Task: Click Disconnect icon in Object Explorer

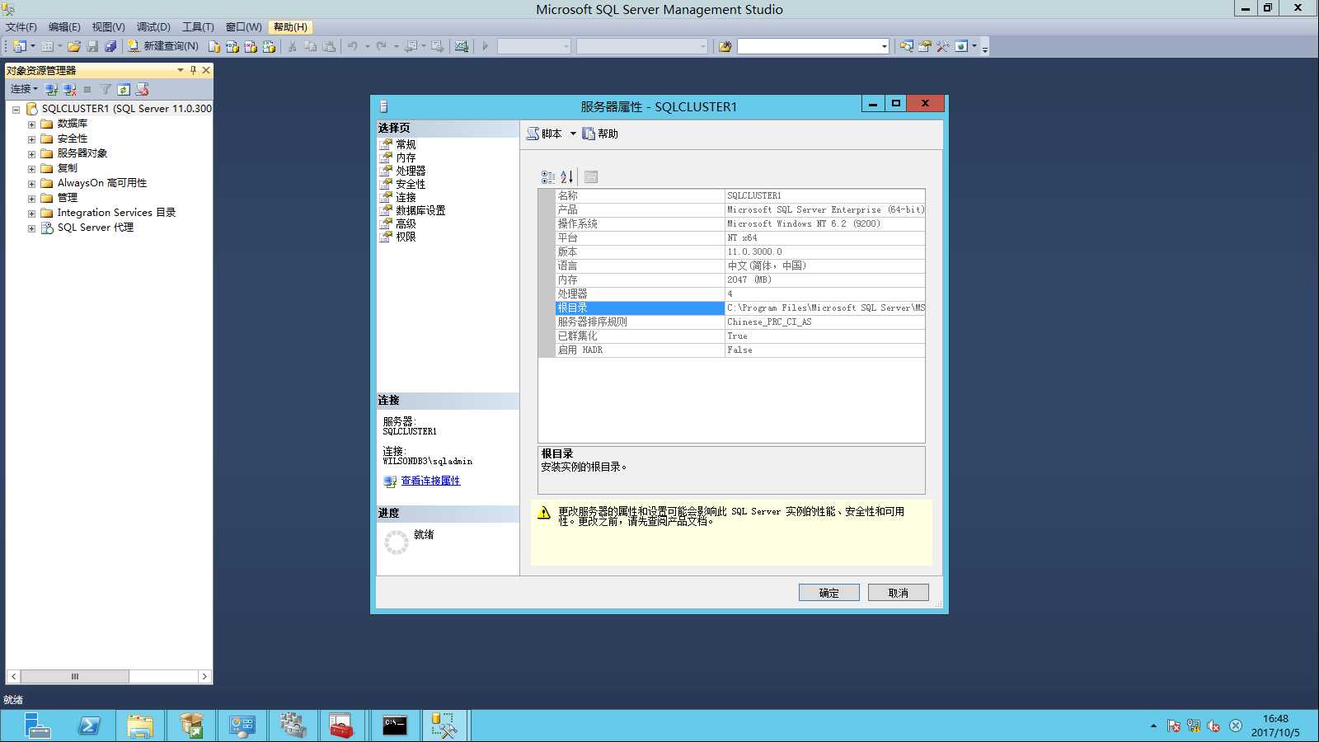Action: 69,89
